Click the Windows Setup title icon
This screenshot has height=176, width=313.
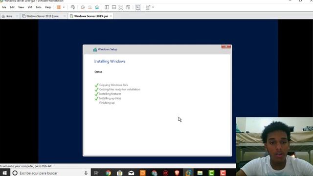tap(95, 49)
